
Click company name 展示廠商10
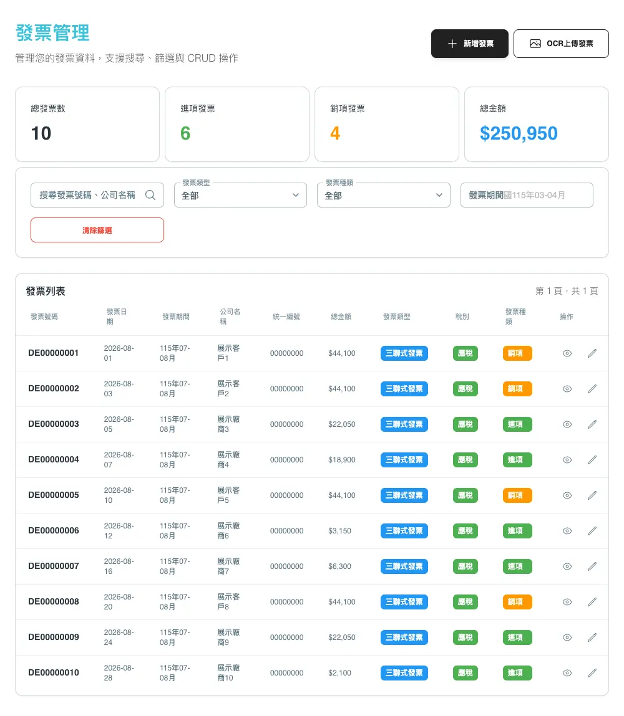(228, 673)
